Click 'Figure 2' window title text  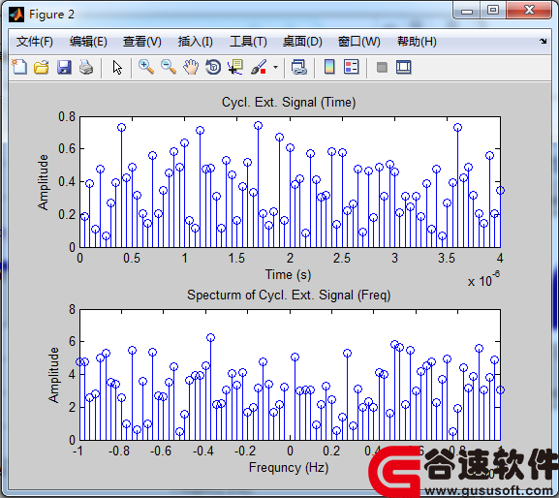tap(51, 15)
